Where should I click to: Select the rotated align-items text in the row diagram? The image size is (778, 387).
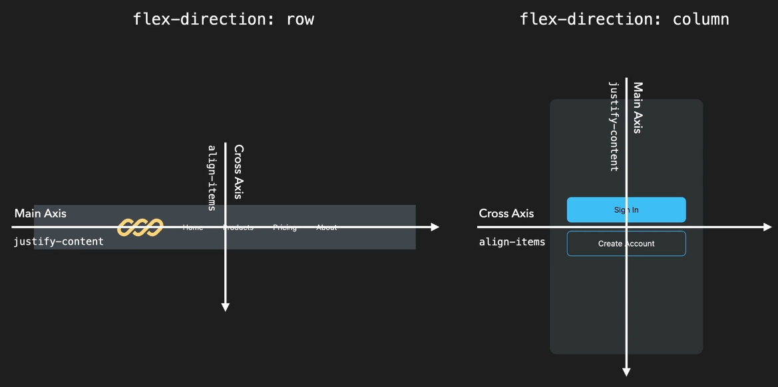pyautogui.click(x=212, y=178)
